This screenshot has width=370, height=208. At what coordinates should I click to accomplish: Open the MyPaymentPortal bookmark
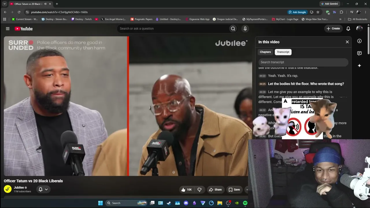tap(255, 19)
